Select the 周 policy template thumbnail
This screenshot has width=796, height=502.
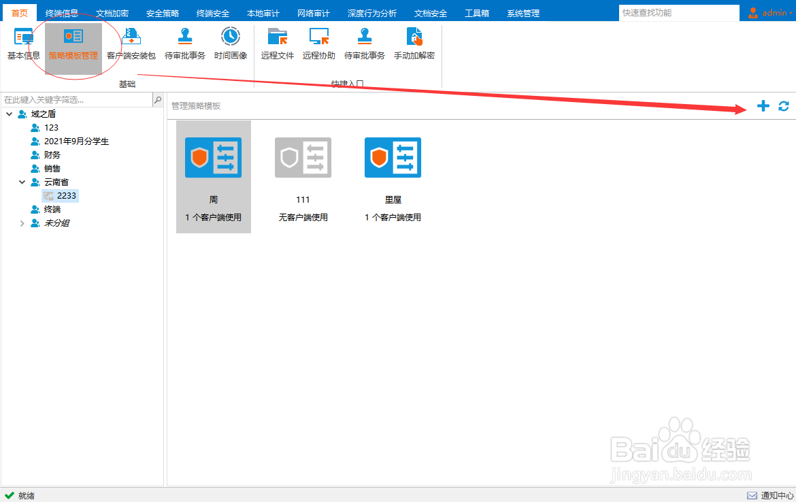pos(213,157)
